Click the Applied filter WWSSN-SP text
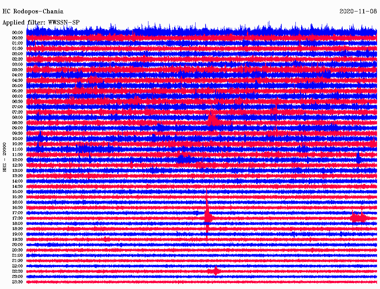 click(x=41, y=23)
